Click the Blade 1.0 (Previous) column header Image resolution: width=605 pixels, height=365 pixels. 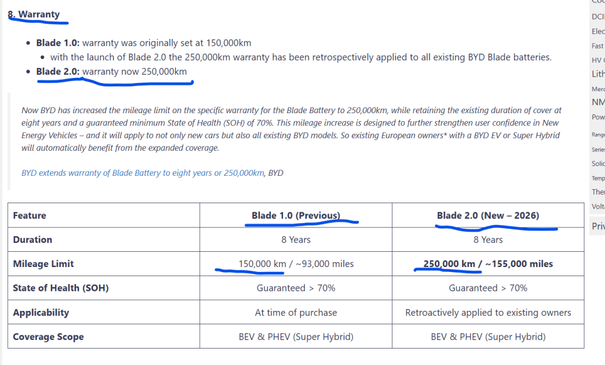click(x=296, y=215)
